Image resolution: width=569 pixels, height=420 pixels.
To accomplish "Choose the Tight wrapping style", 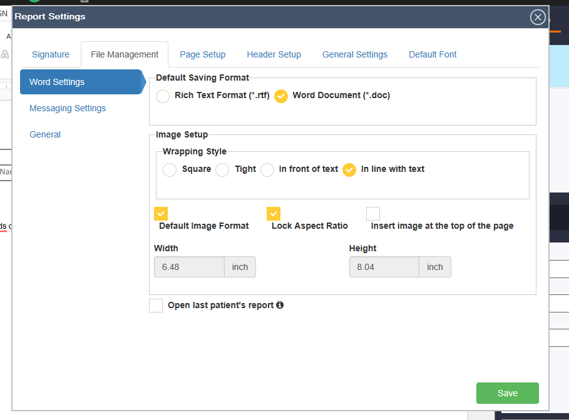I will click(x=222, y=170).
